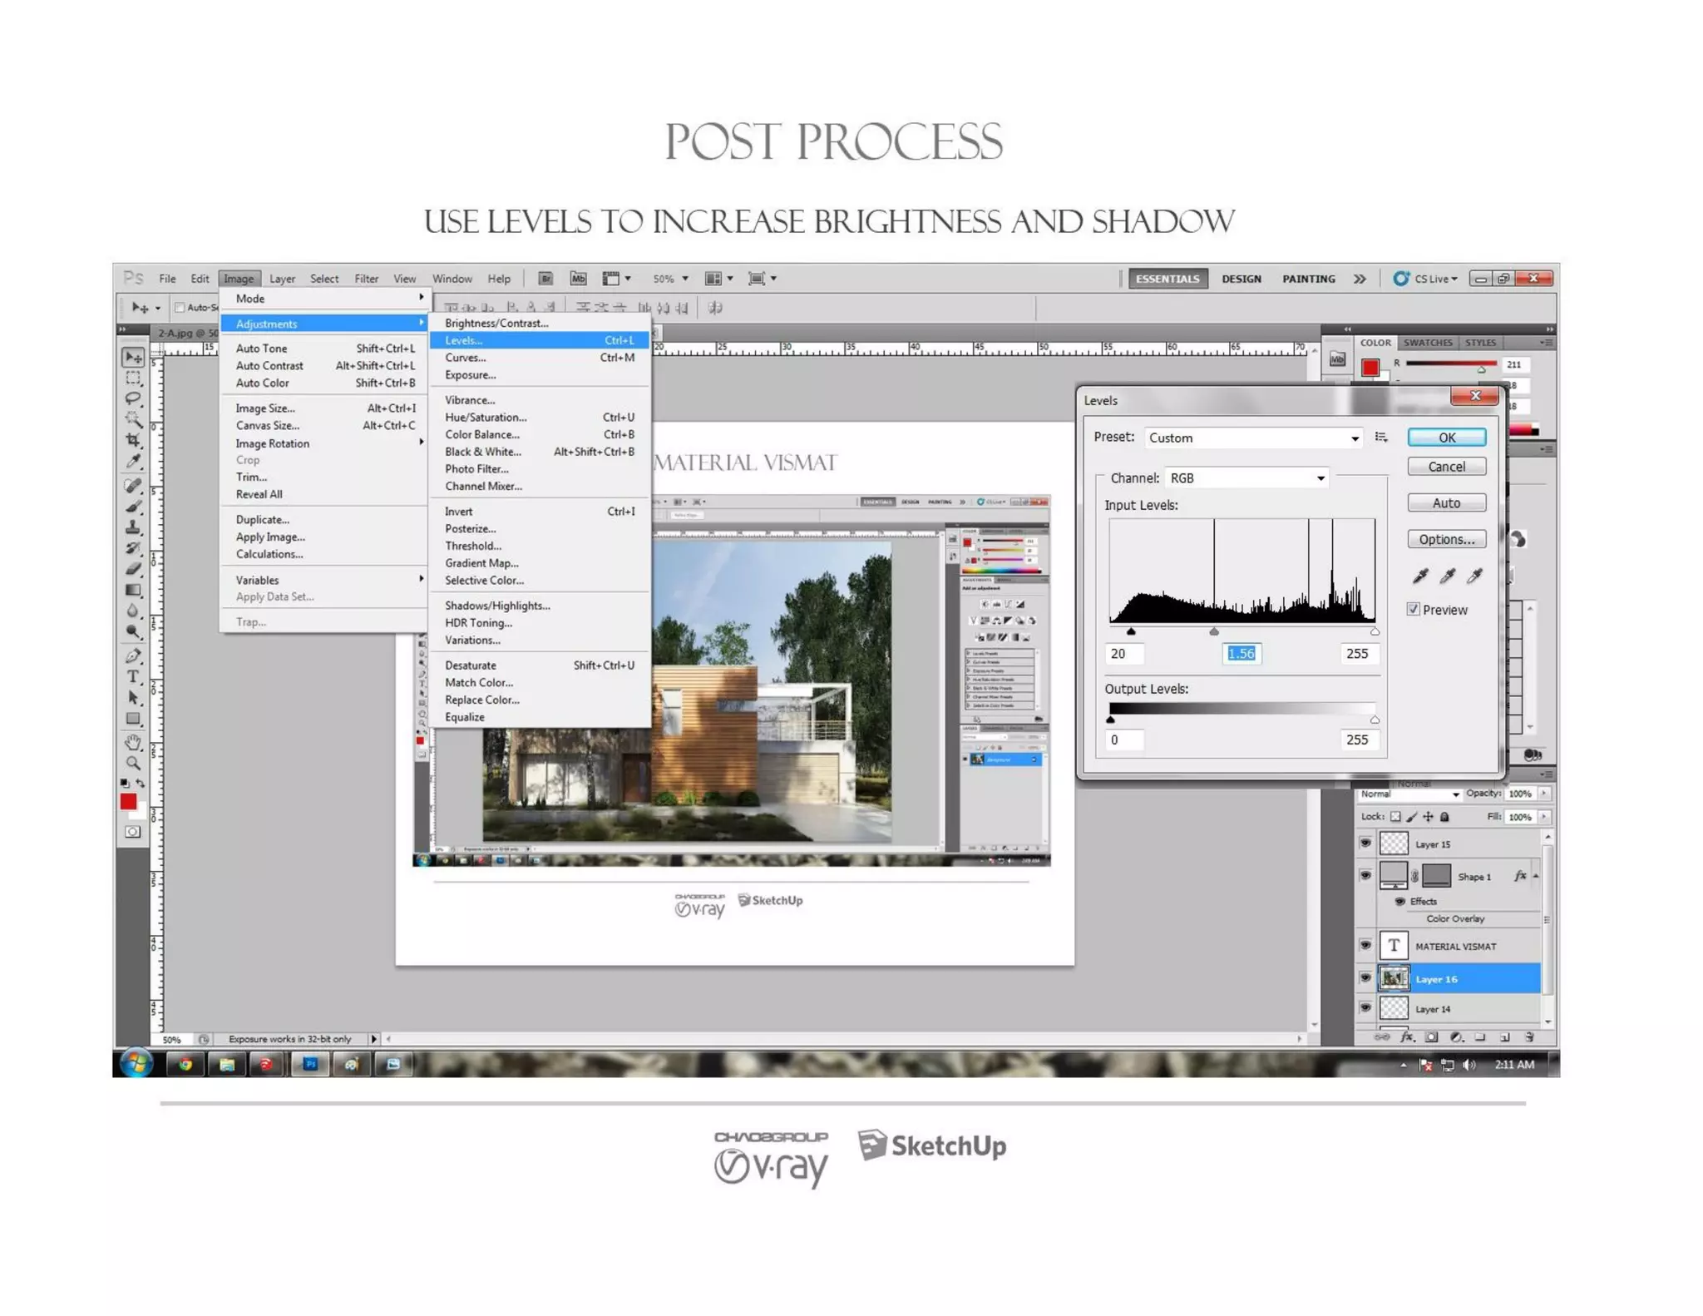Open the Preset dropdown showing Custom
The height and width of the screenshot is (1316, 1703).
coord(1254,438)
